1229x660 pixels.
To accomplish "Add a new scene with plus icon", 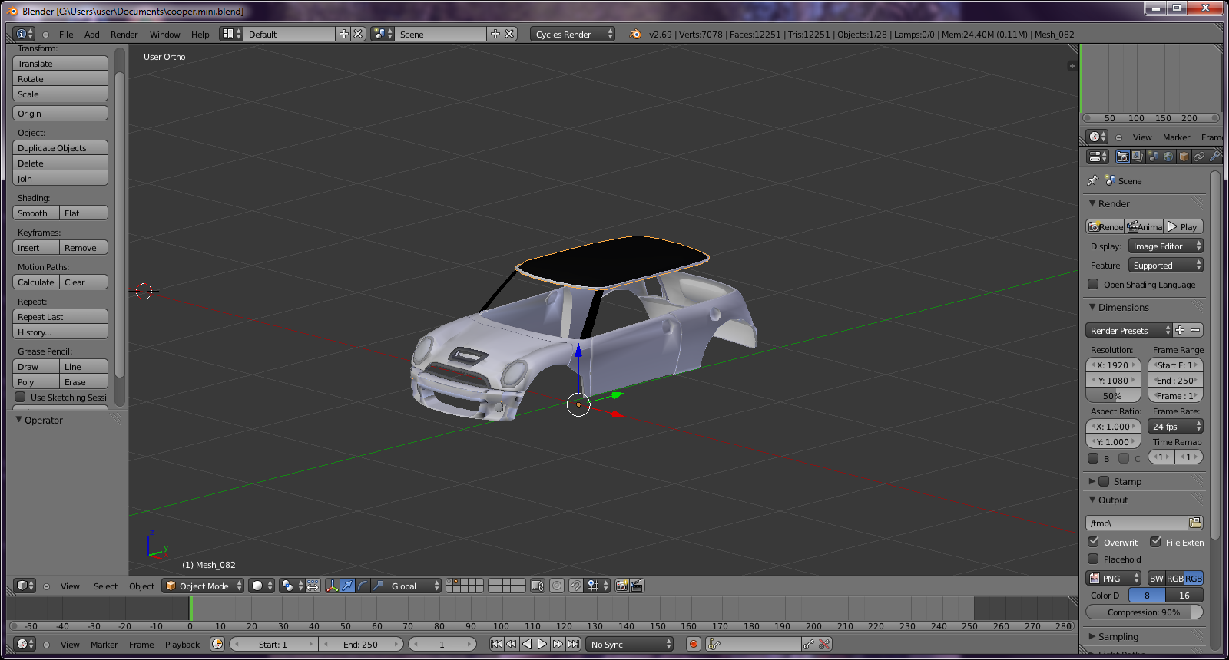I will click(x=495, y=34).
